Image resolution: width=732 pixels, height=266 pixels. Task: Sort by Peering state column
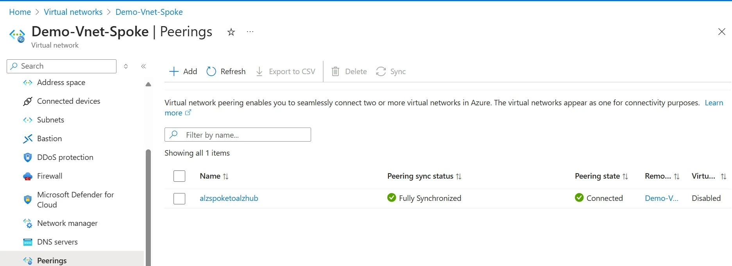pos(601,176)
